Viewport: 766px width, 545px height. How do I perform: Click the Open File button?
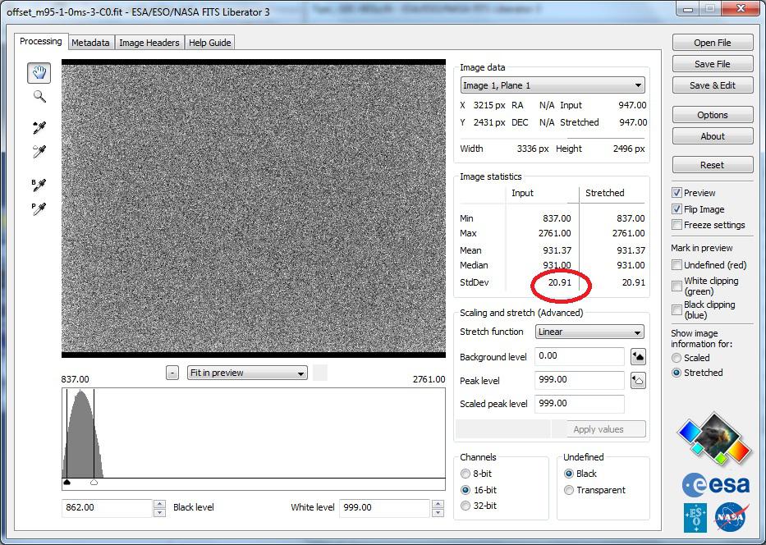click(713, 43)
